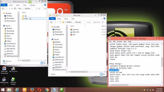Expand ribbon in DVD Drive window
This screenshot has width=164, height=92.
coord(42,5)
